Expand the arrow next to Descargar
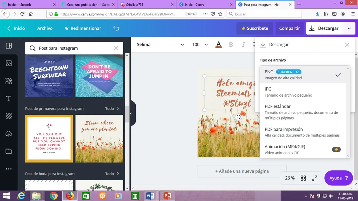Viewport: 358px width, 201px height. click(349, 28)
